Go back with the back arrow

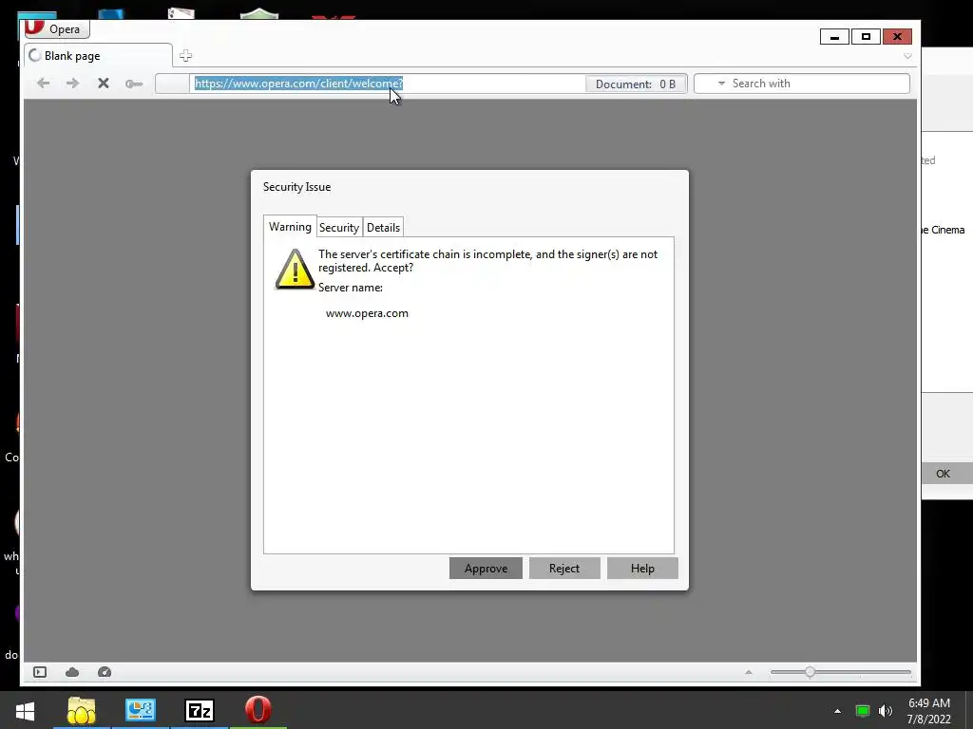[x=43, y=84]
